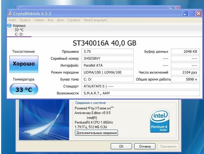Click the Серийный номер label
The height and width of the screenshot is (154, 204).
tap(65, 58)
